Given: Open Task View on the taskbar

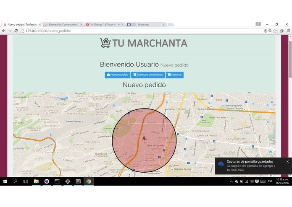Looking at the screenshot, I should click(x=26, y=181).
